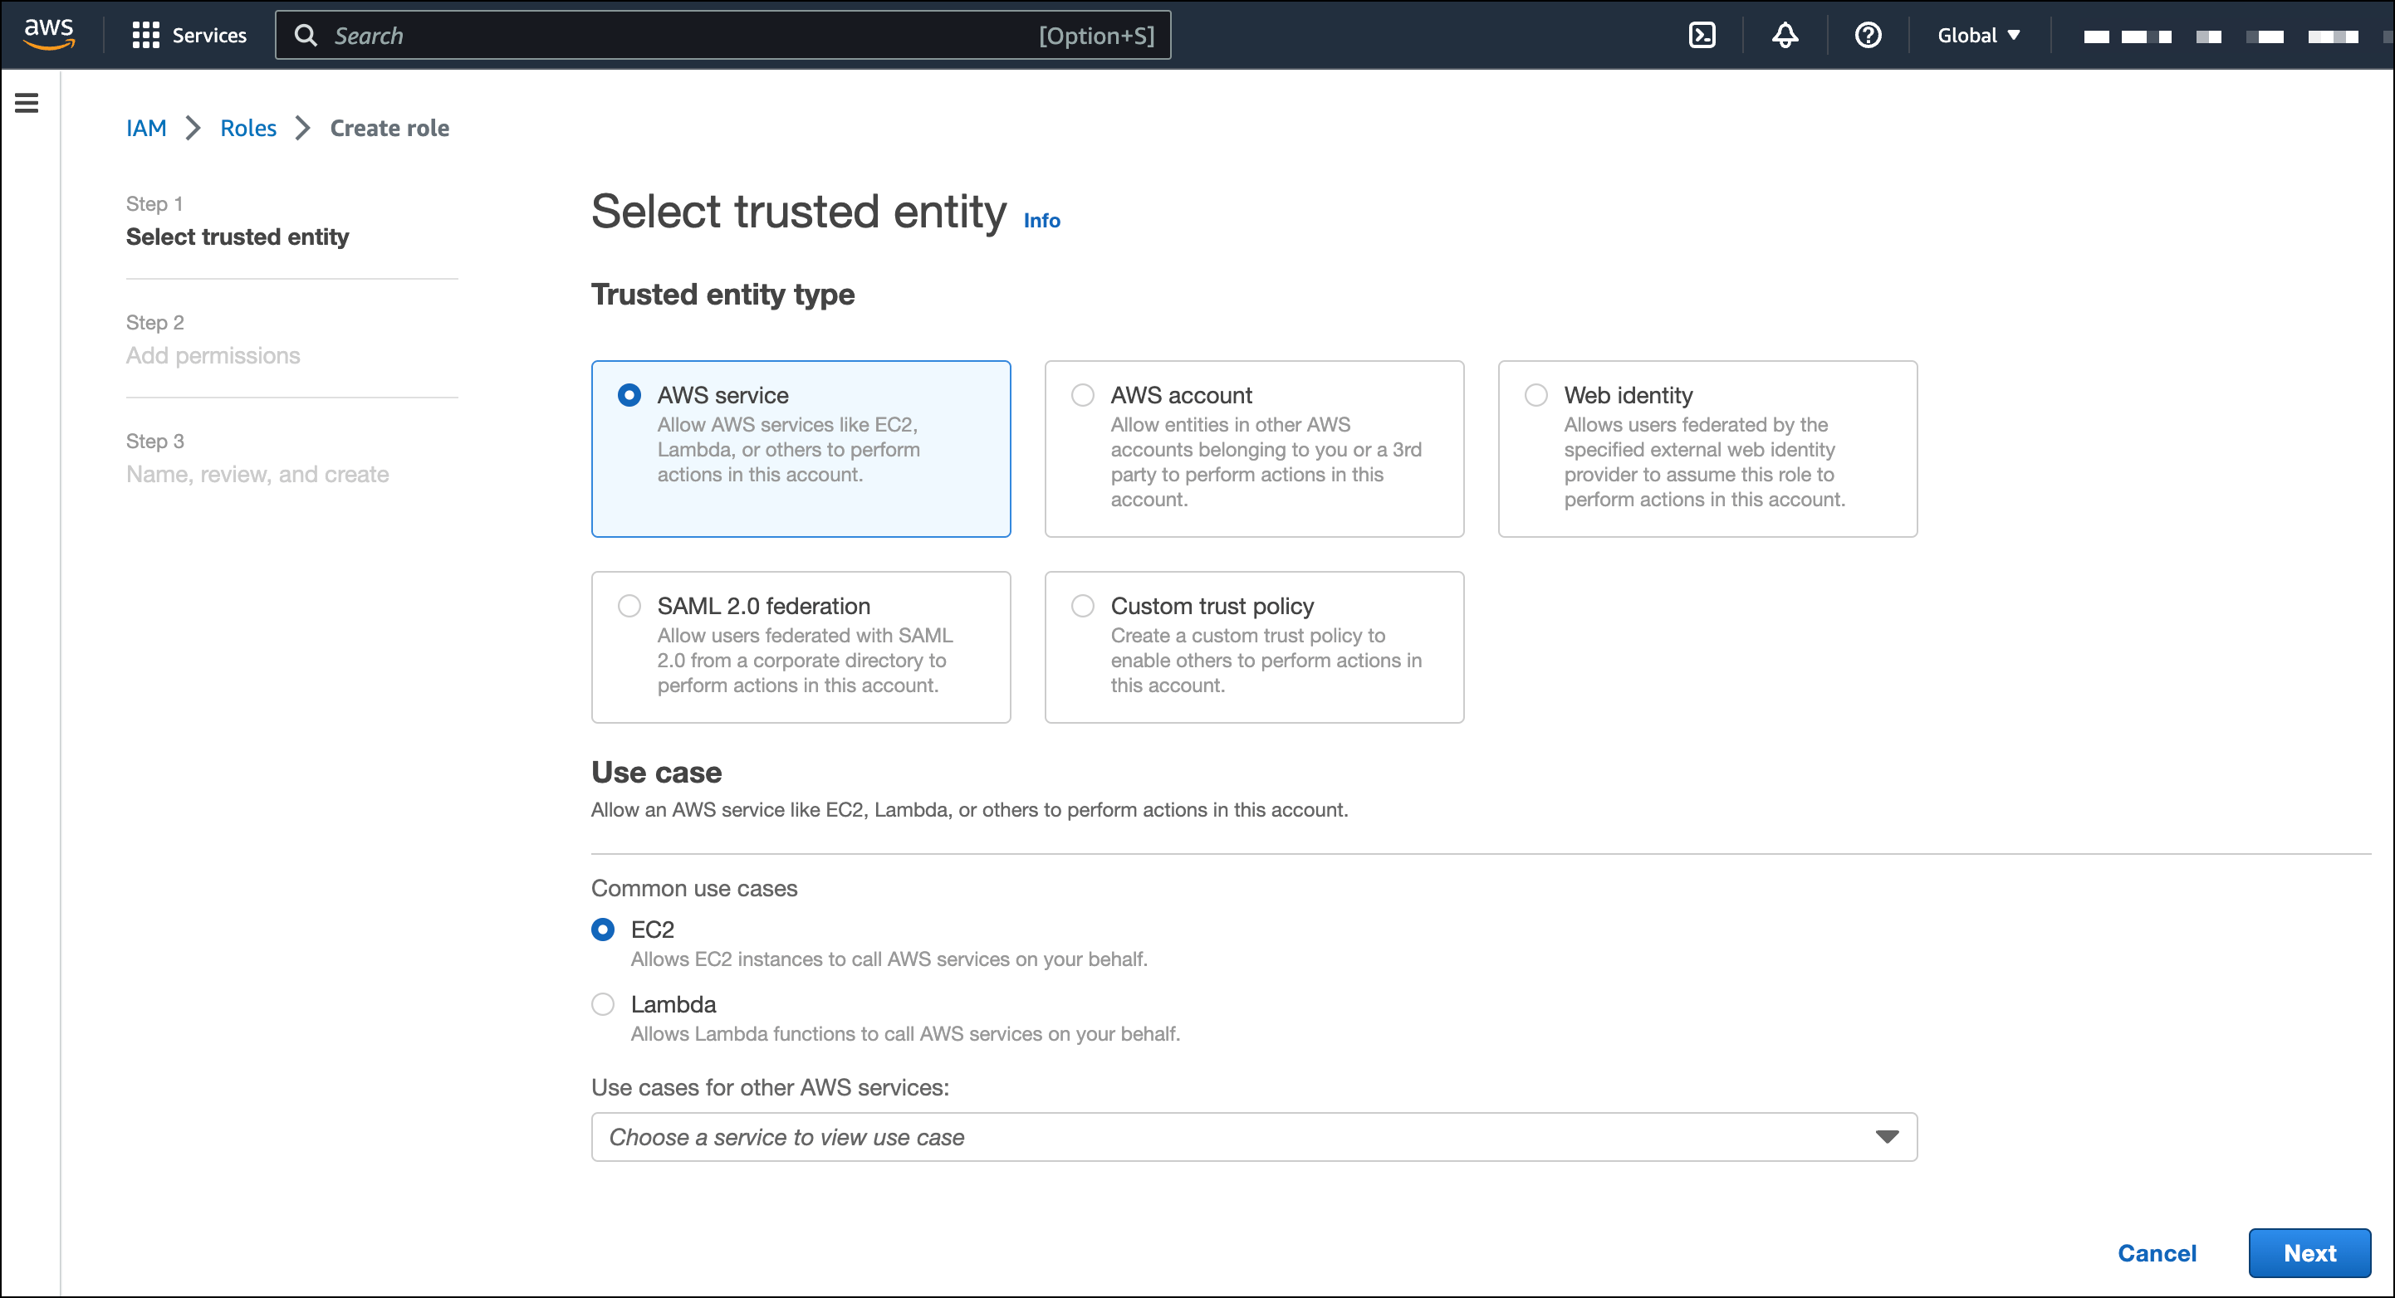Viewport: 2395px width, 1298px height.
Task: Select Step 1 Select trusted entity
Action: click(x=237, y=237)
